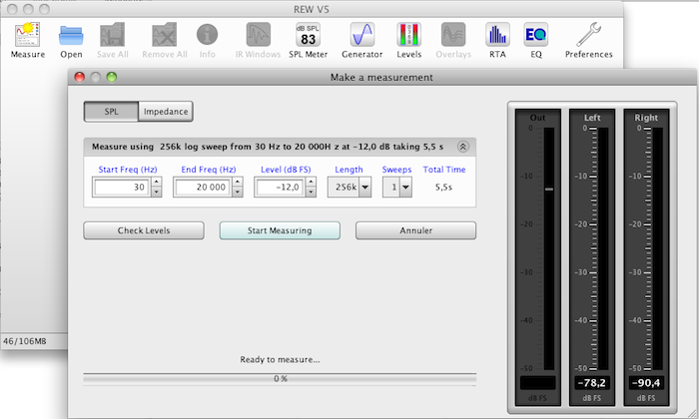The height and width of the screenshot is (419, 699).
Task: Lower Level with the down arrow
Action: point(312,192)
